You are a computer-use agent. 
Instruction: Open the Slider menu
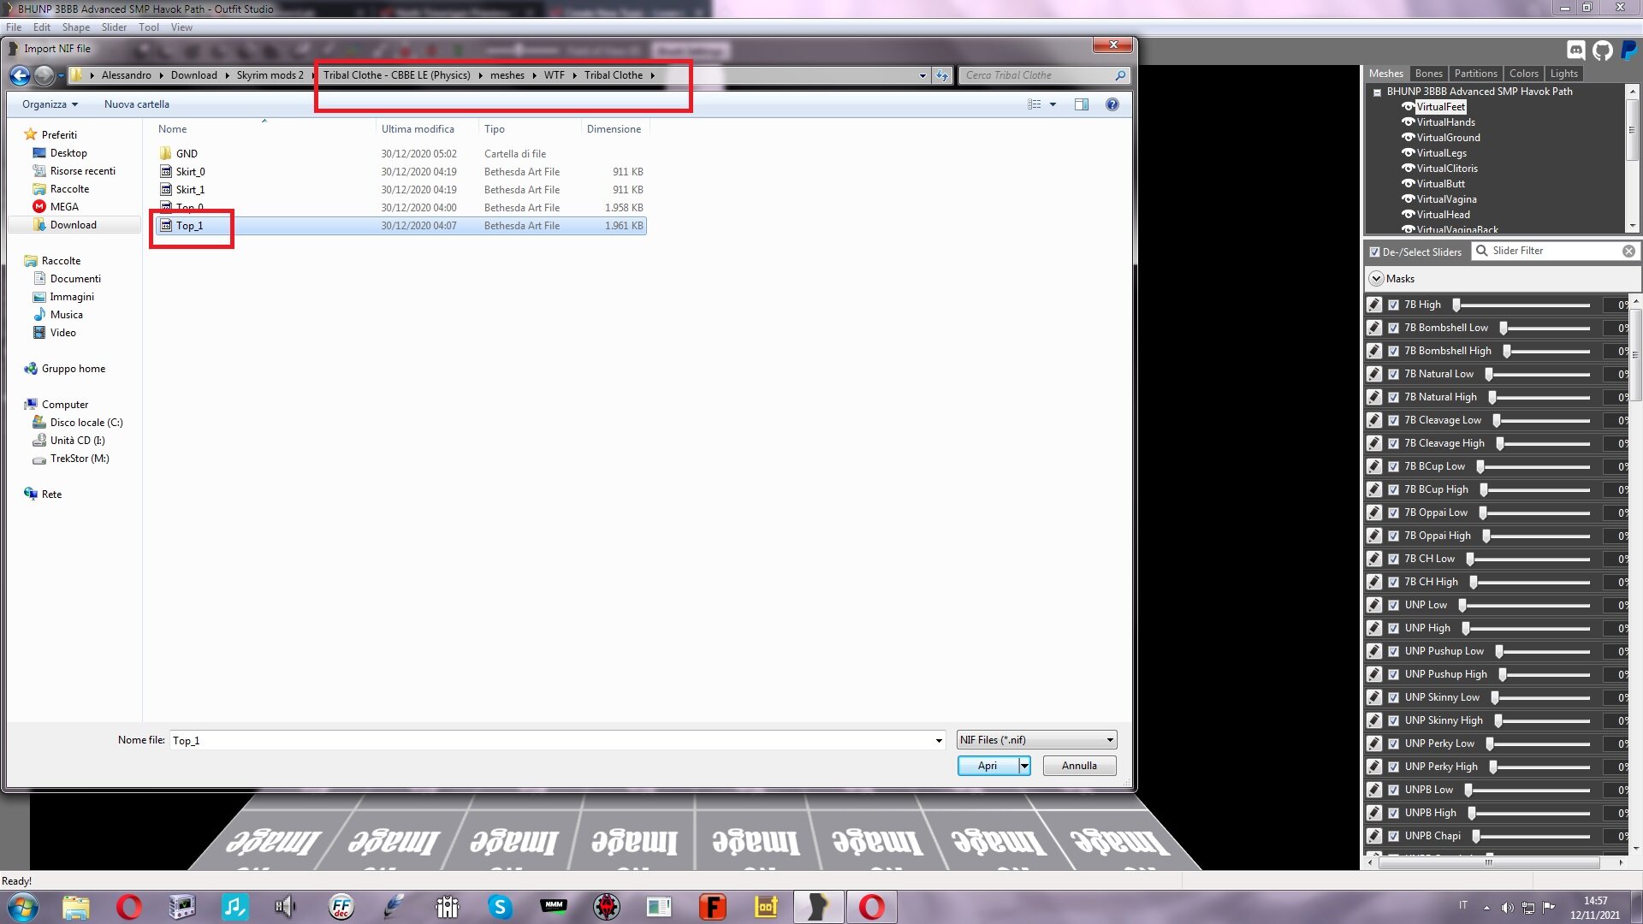[114, 27]
